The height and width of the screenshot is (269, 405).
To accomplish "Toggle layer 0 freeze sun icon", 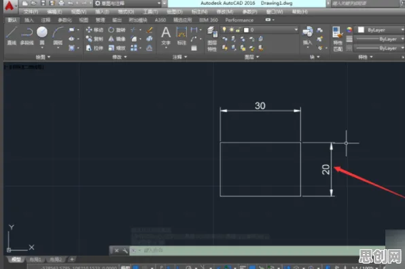I will [x=232, y=30].
